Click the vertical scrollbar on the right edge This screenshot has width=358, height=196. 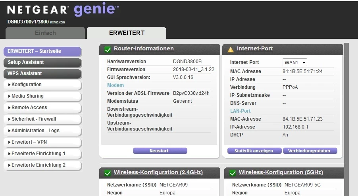pyautogui.click(x=346, y=119)
